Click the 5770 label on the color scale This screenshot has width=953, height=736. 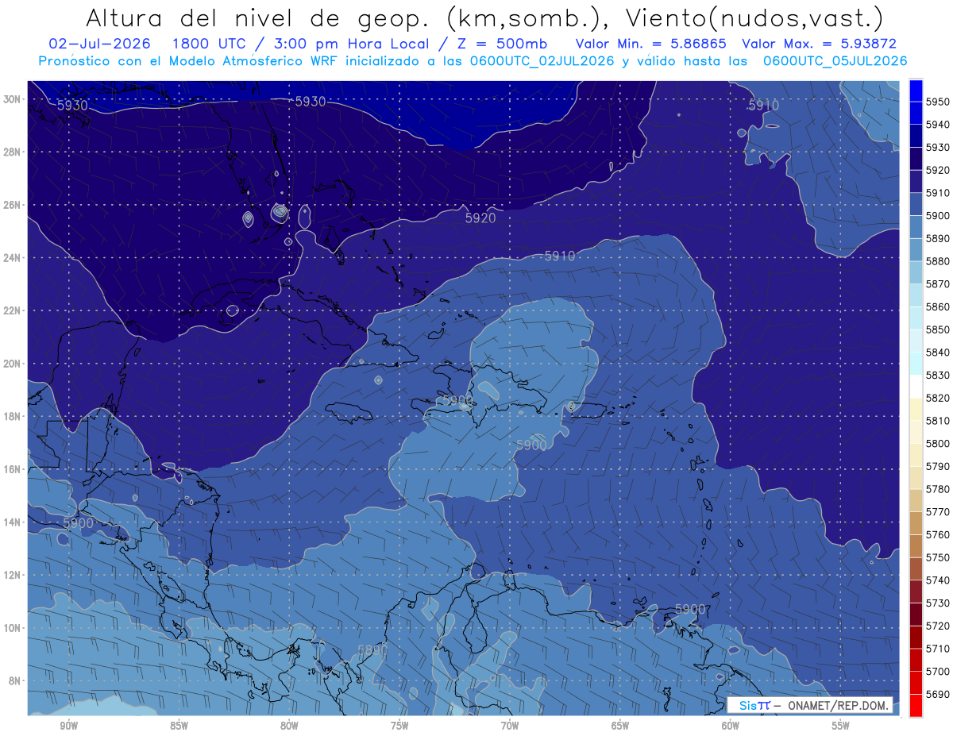click(938, 511)
